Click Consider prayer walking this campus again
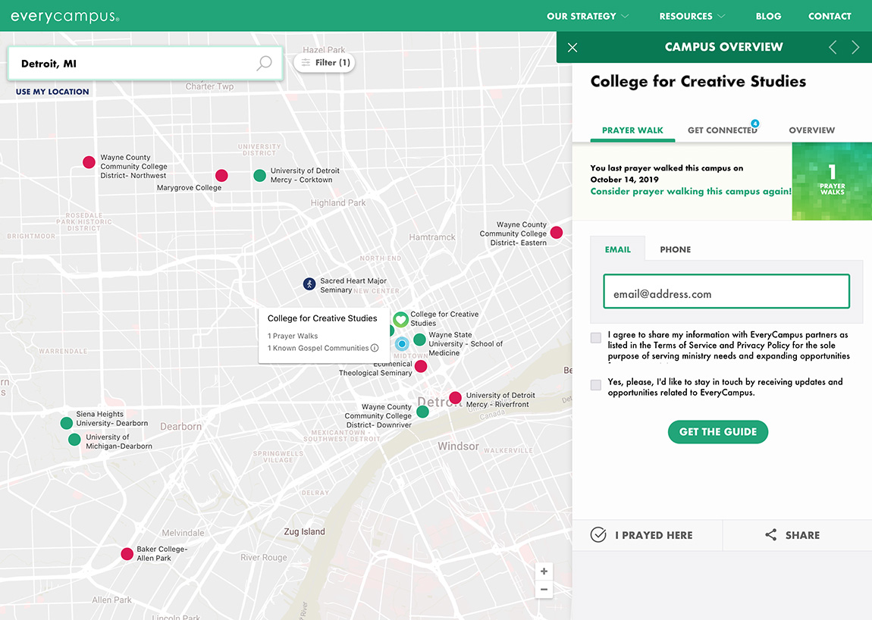The image size is (872, 620). point(691,191)
